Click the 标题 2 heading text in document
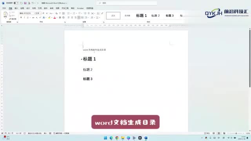 click(88, 70)
